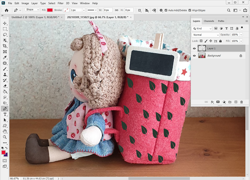250x180 pixels.
Task: Create a new layer
Action: point(236,102)
